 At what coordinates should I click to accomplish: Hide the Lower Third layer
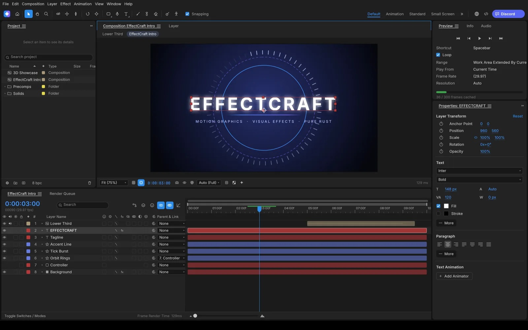4,223
